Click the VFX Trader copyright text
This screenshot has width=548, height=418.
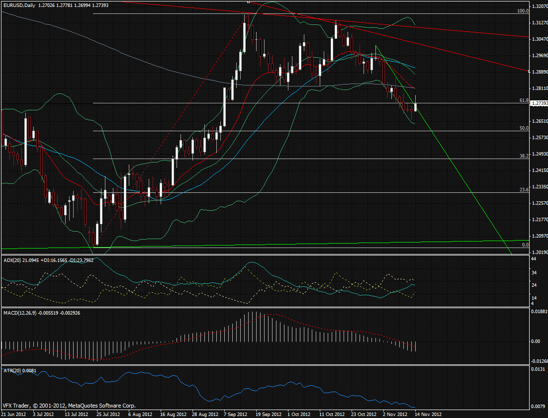coord(69,406)
